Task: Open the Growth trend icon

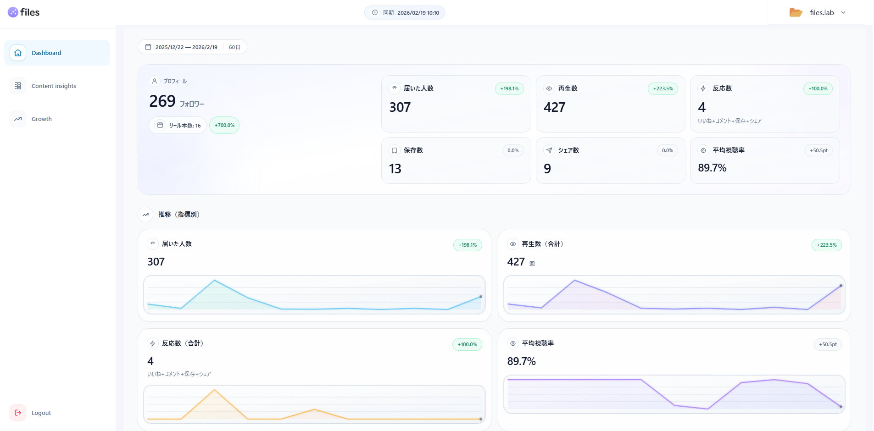Action: 18,119
